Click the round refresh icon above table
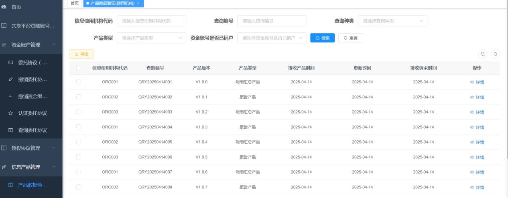The image size is (508, 198). click(x=496, y=54)
